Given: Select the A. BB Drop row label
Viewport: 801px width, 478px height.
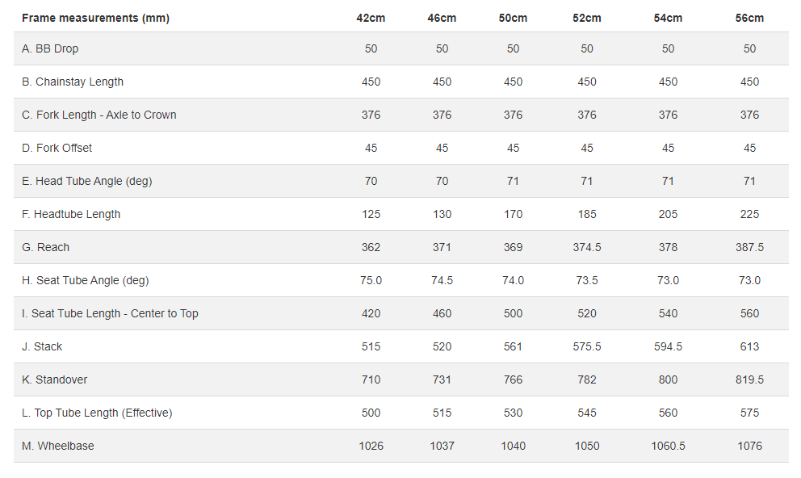Looking at the screenshot, I should [x=50, y=48].
